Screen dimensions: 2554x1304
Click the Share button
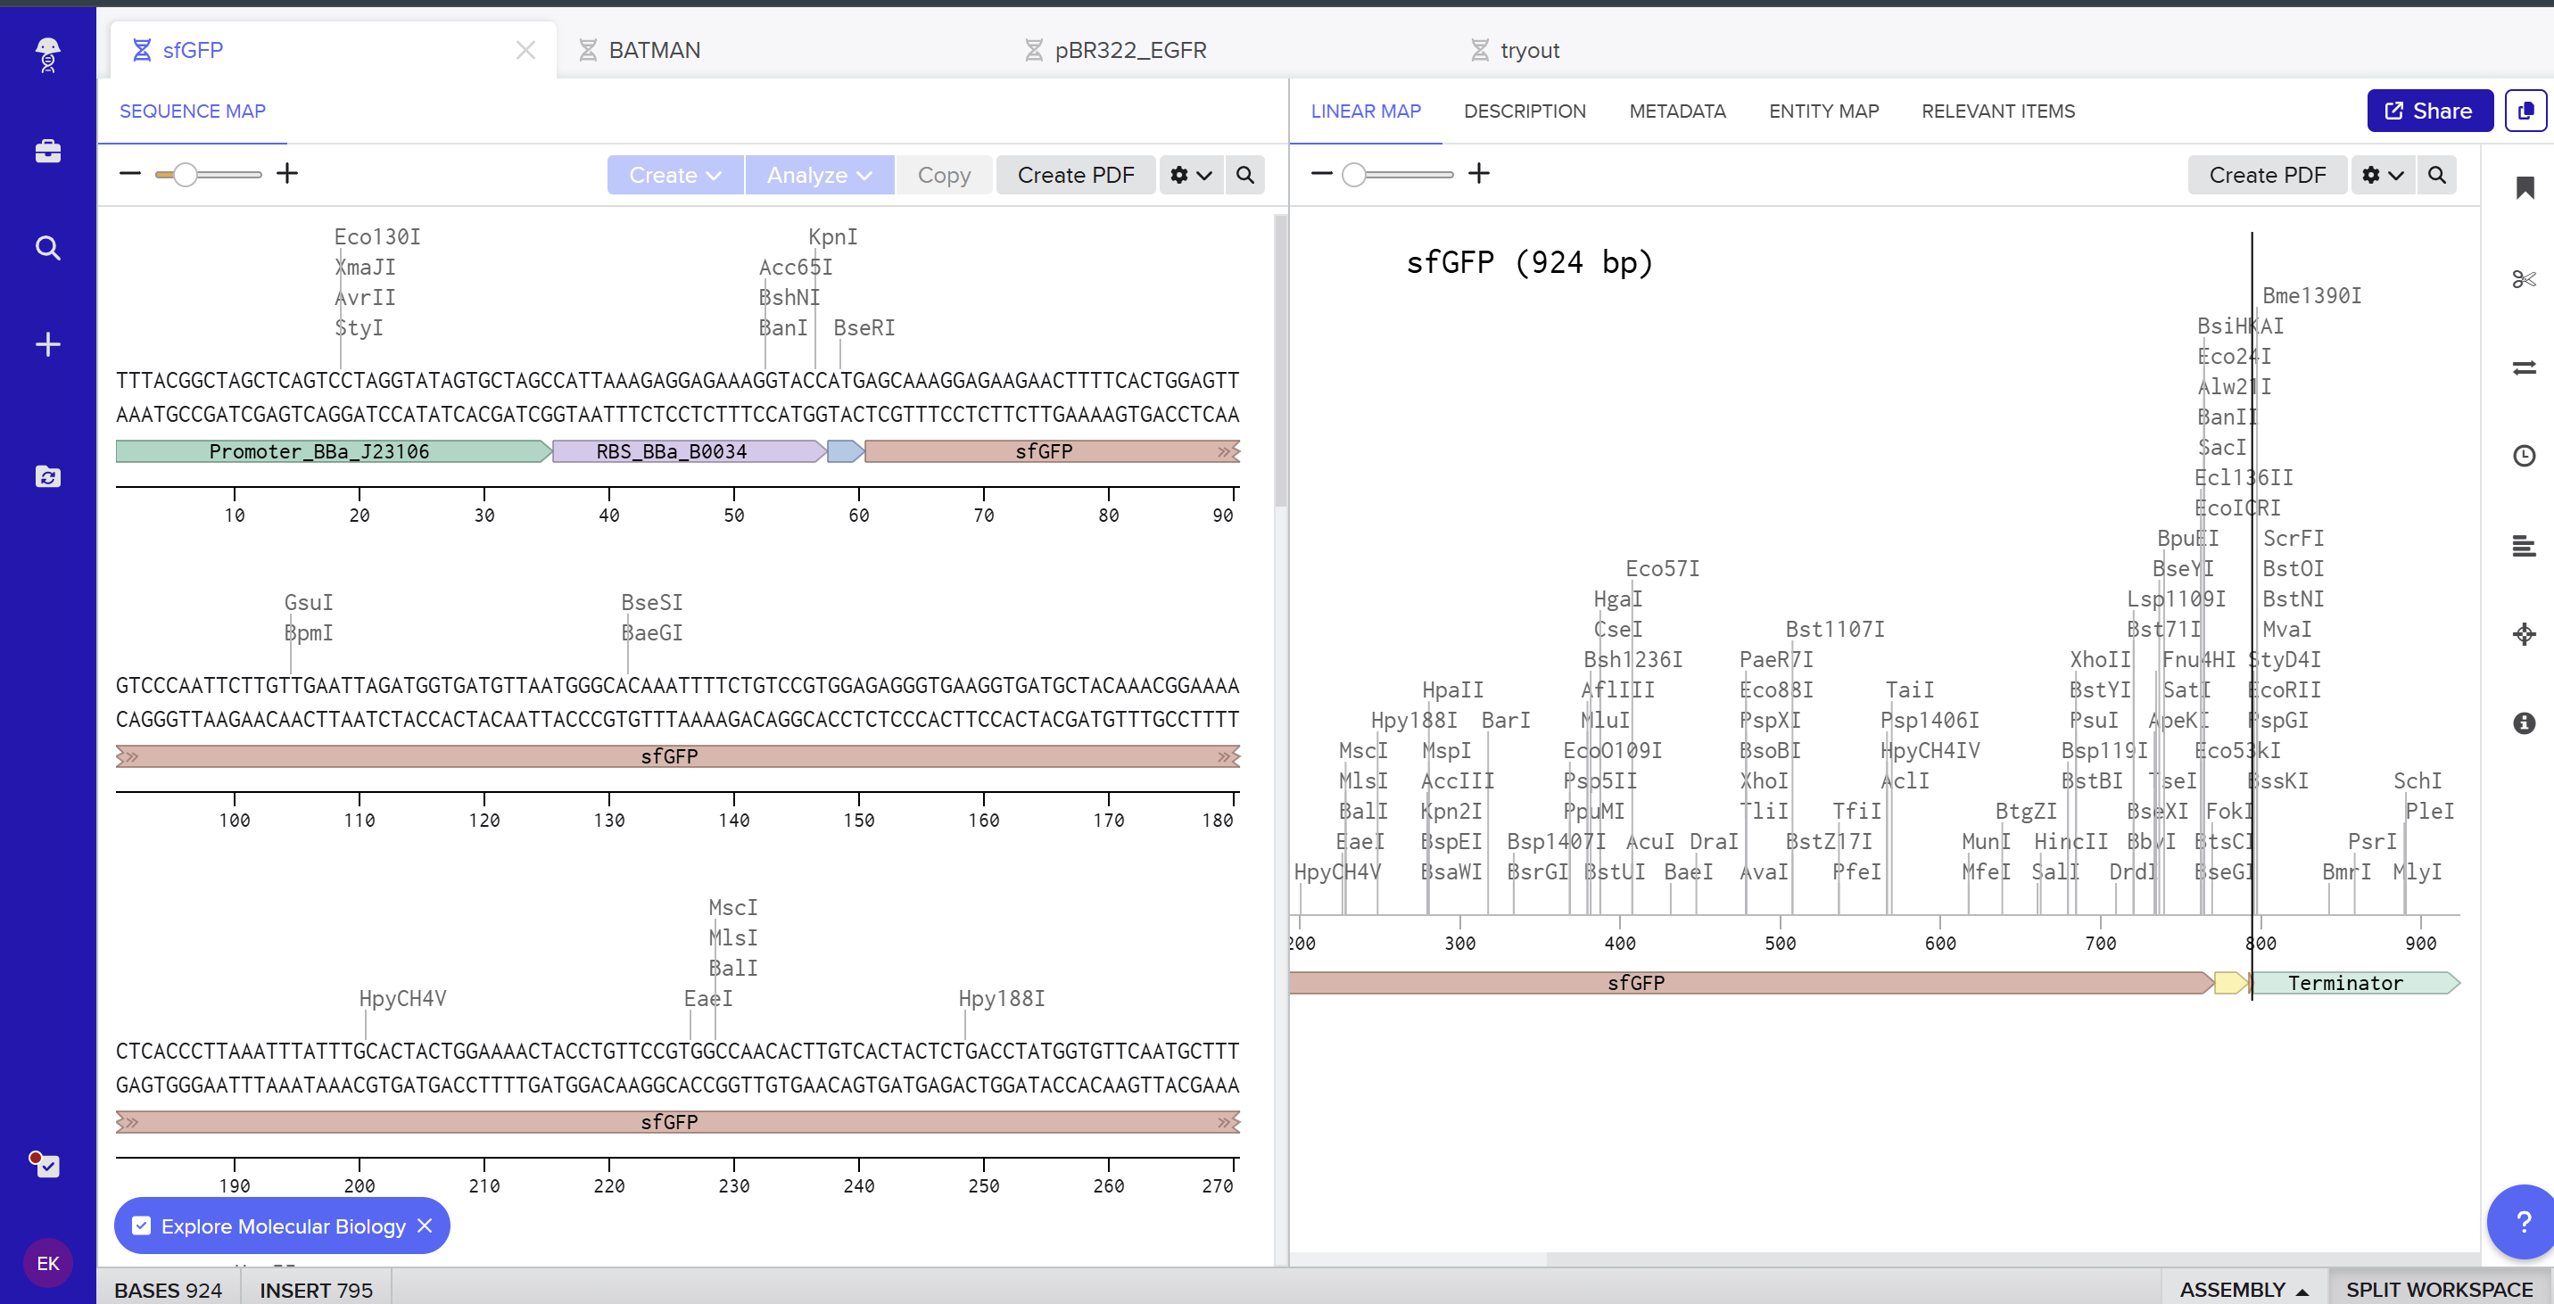[2428, 110]
